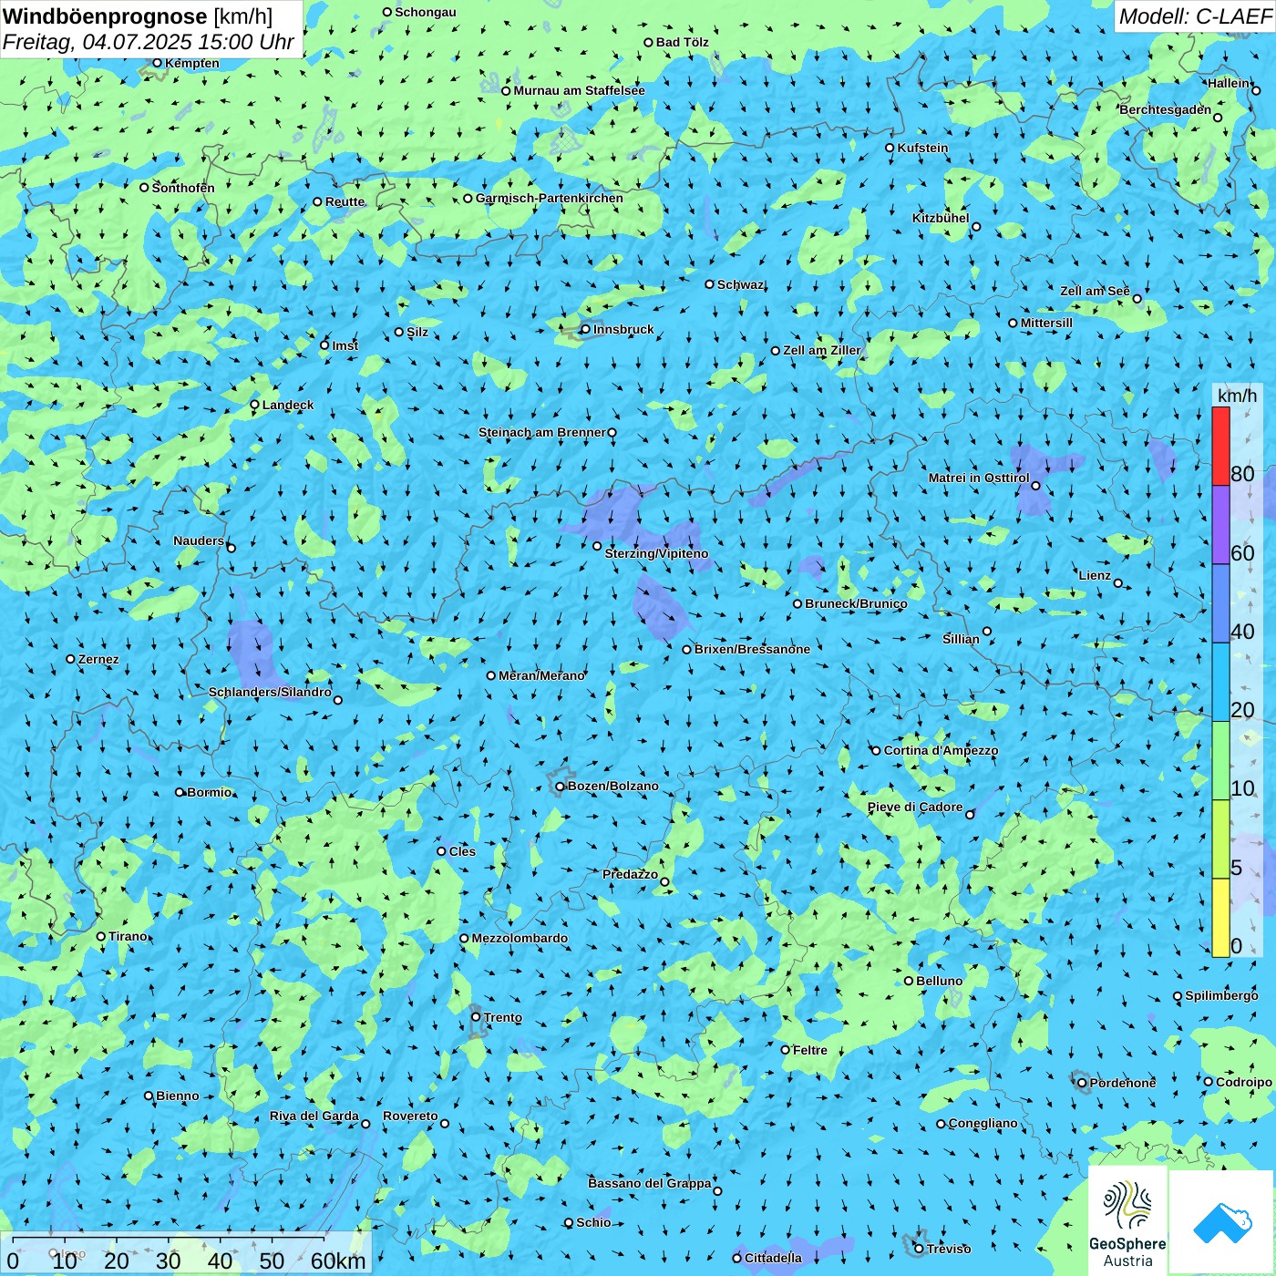This screenshot has width=1276, height=1276.
Task: Click the Windböenprognose [km/h] title
Action: coord(138,16)
